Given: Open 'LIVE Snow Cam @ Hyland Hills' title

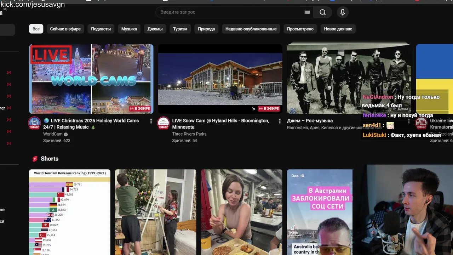Looking at the screenshot, I should pos(220,124).
